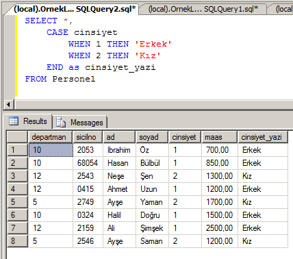Click the soyad cell 'Uzun'
The height and width of the screenshot is (259, 293).
152,189
